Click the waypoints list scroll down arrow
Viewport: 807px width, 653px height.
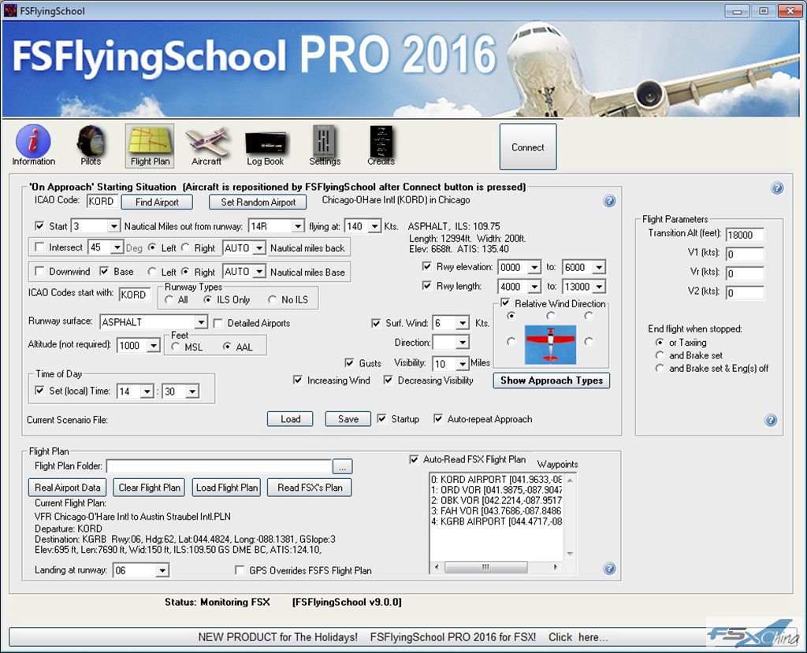click(570, 554)
